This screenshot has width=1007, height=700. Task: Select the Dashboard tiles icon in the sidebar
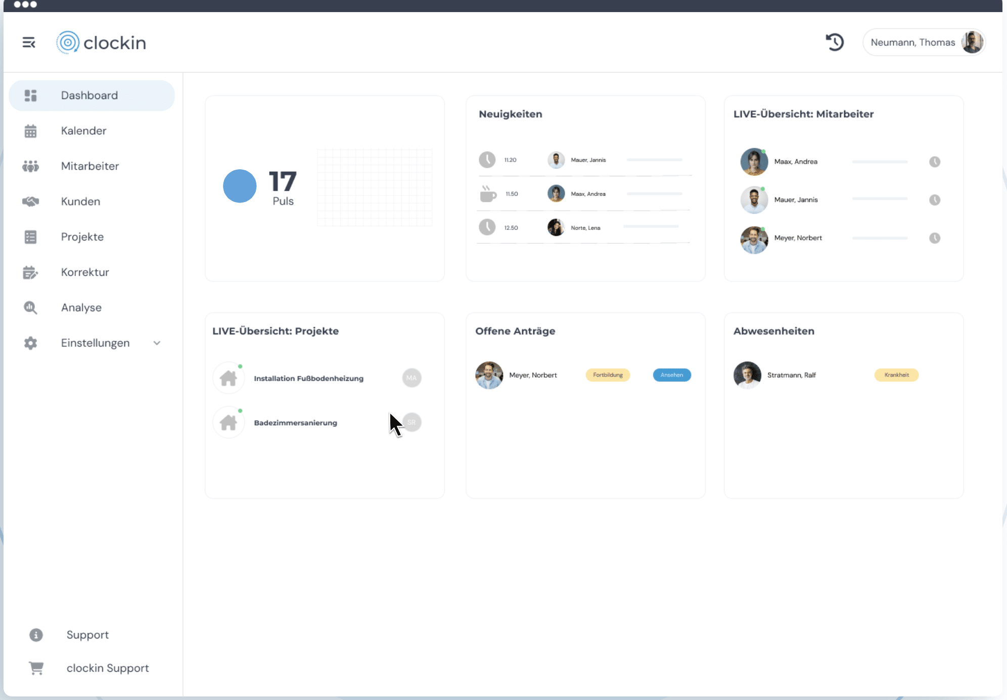point(30,95)
